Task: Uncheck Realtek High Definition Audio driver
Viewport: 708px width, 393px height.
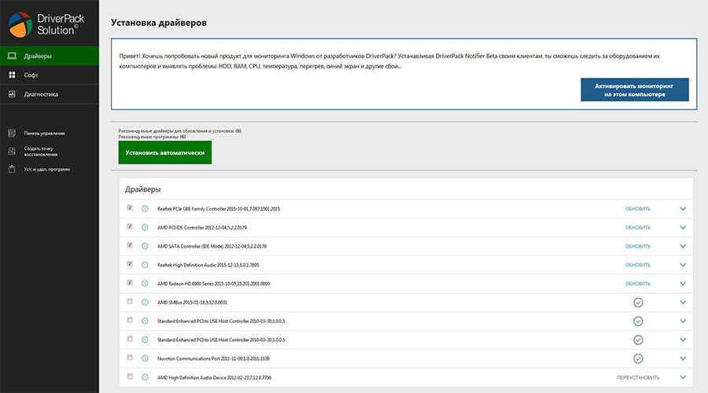Action: pyautogui.click(x=130, y=264)
